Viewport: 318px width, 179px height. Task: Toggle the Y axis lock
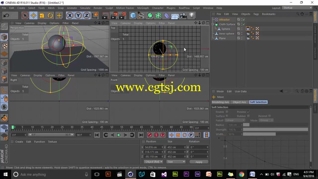click(x=78, y=16)
